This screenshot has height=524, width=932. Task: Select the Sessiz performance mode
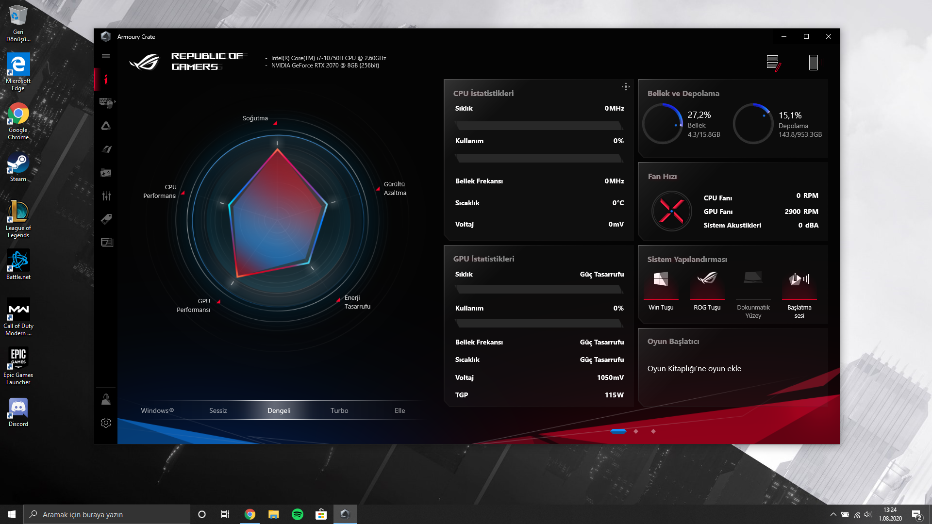click(218, 410)
